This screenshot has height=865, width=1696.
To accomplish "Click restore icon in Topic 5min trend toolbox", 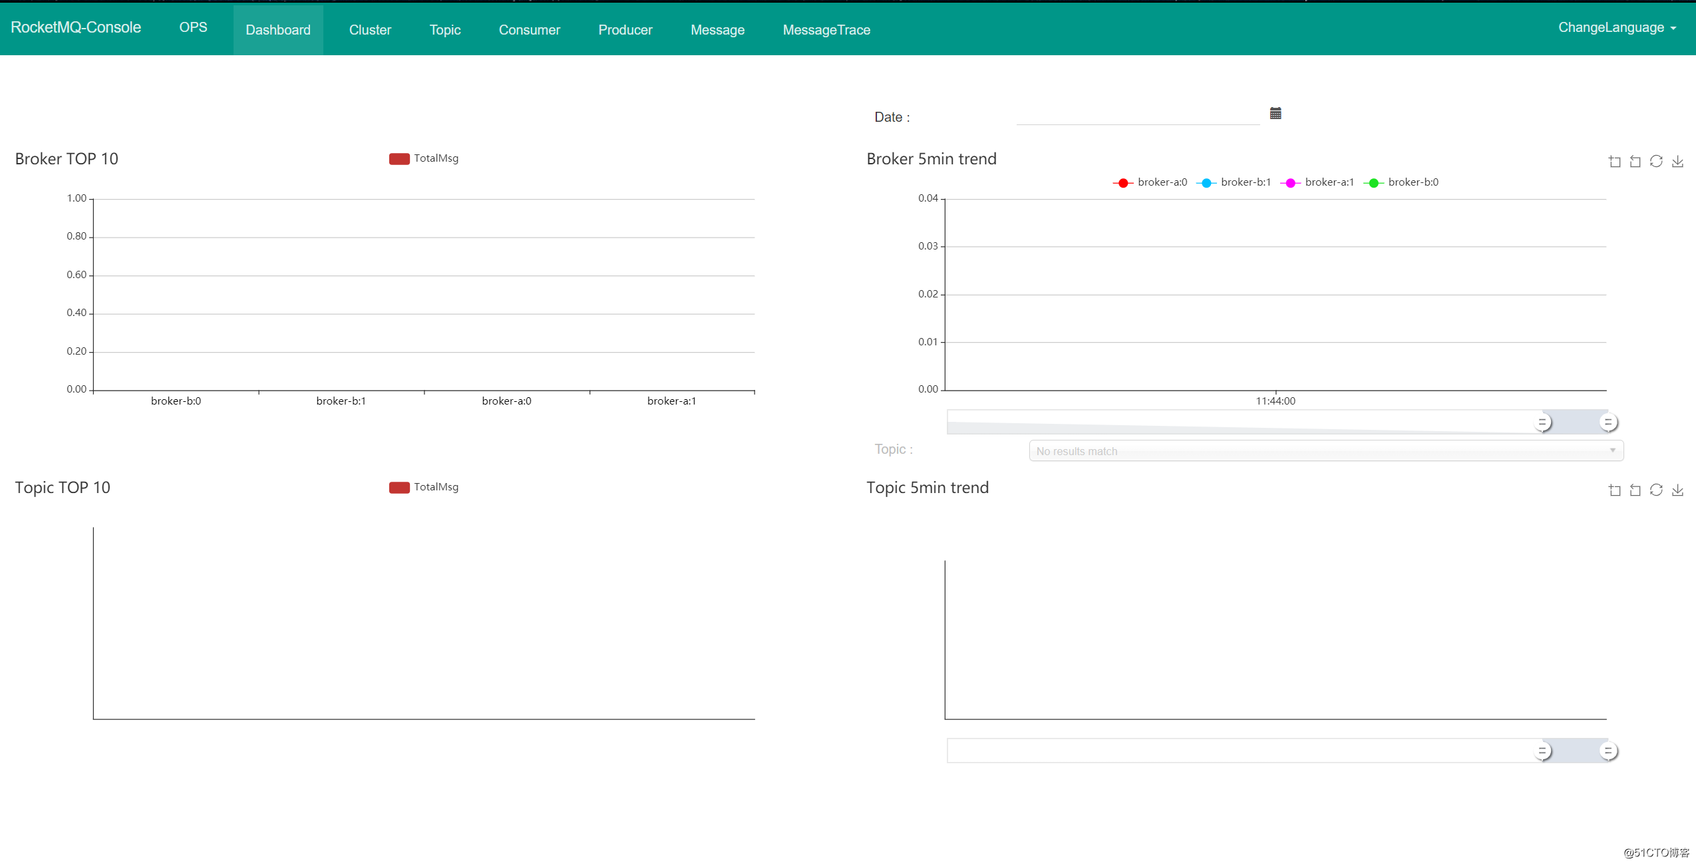I will pyautogui.click(x=1656, y=490).
